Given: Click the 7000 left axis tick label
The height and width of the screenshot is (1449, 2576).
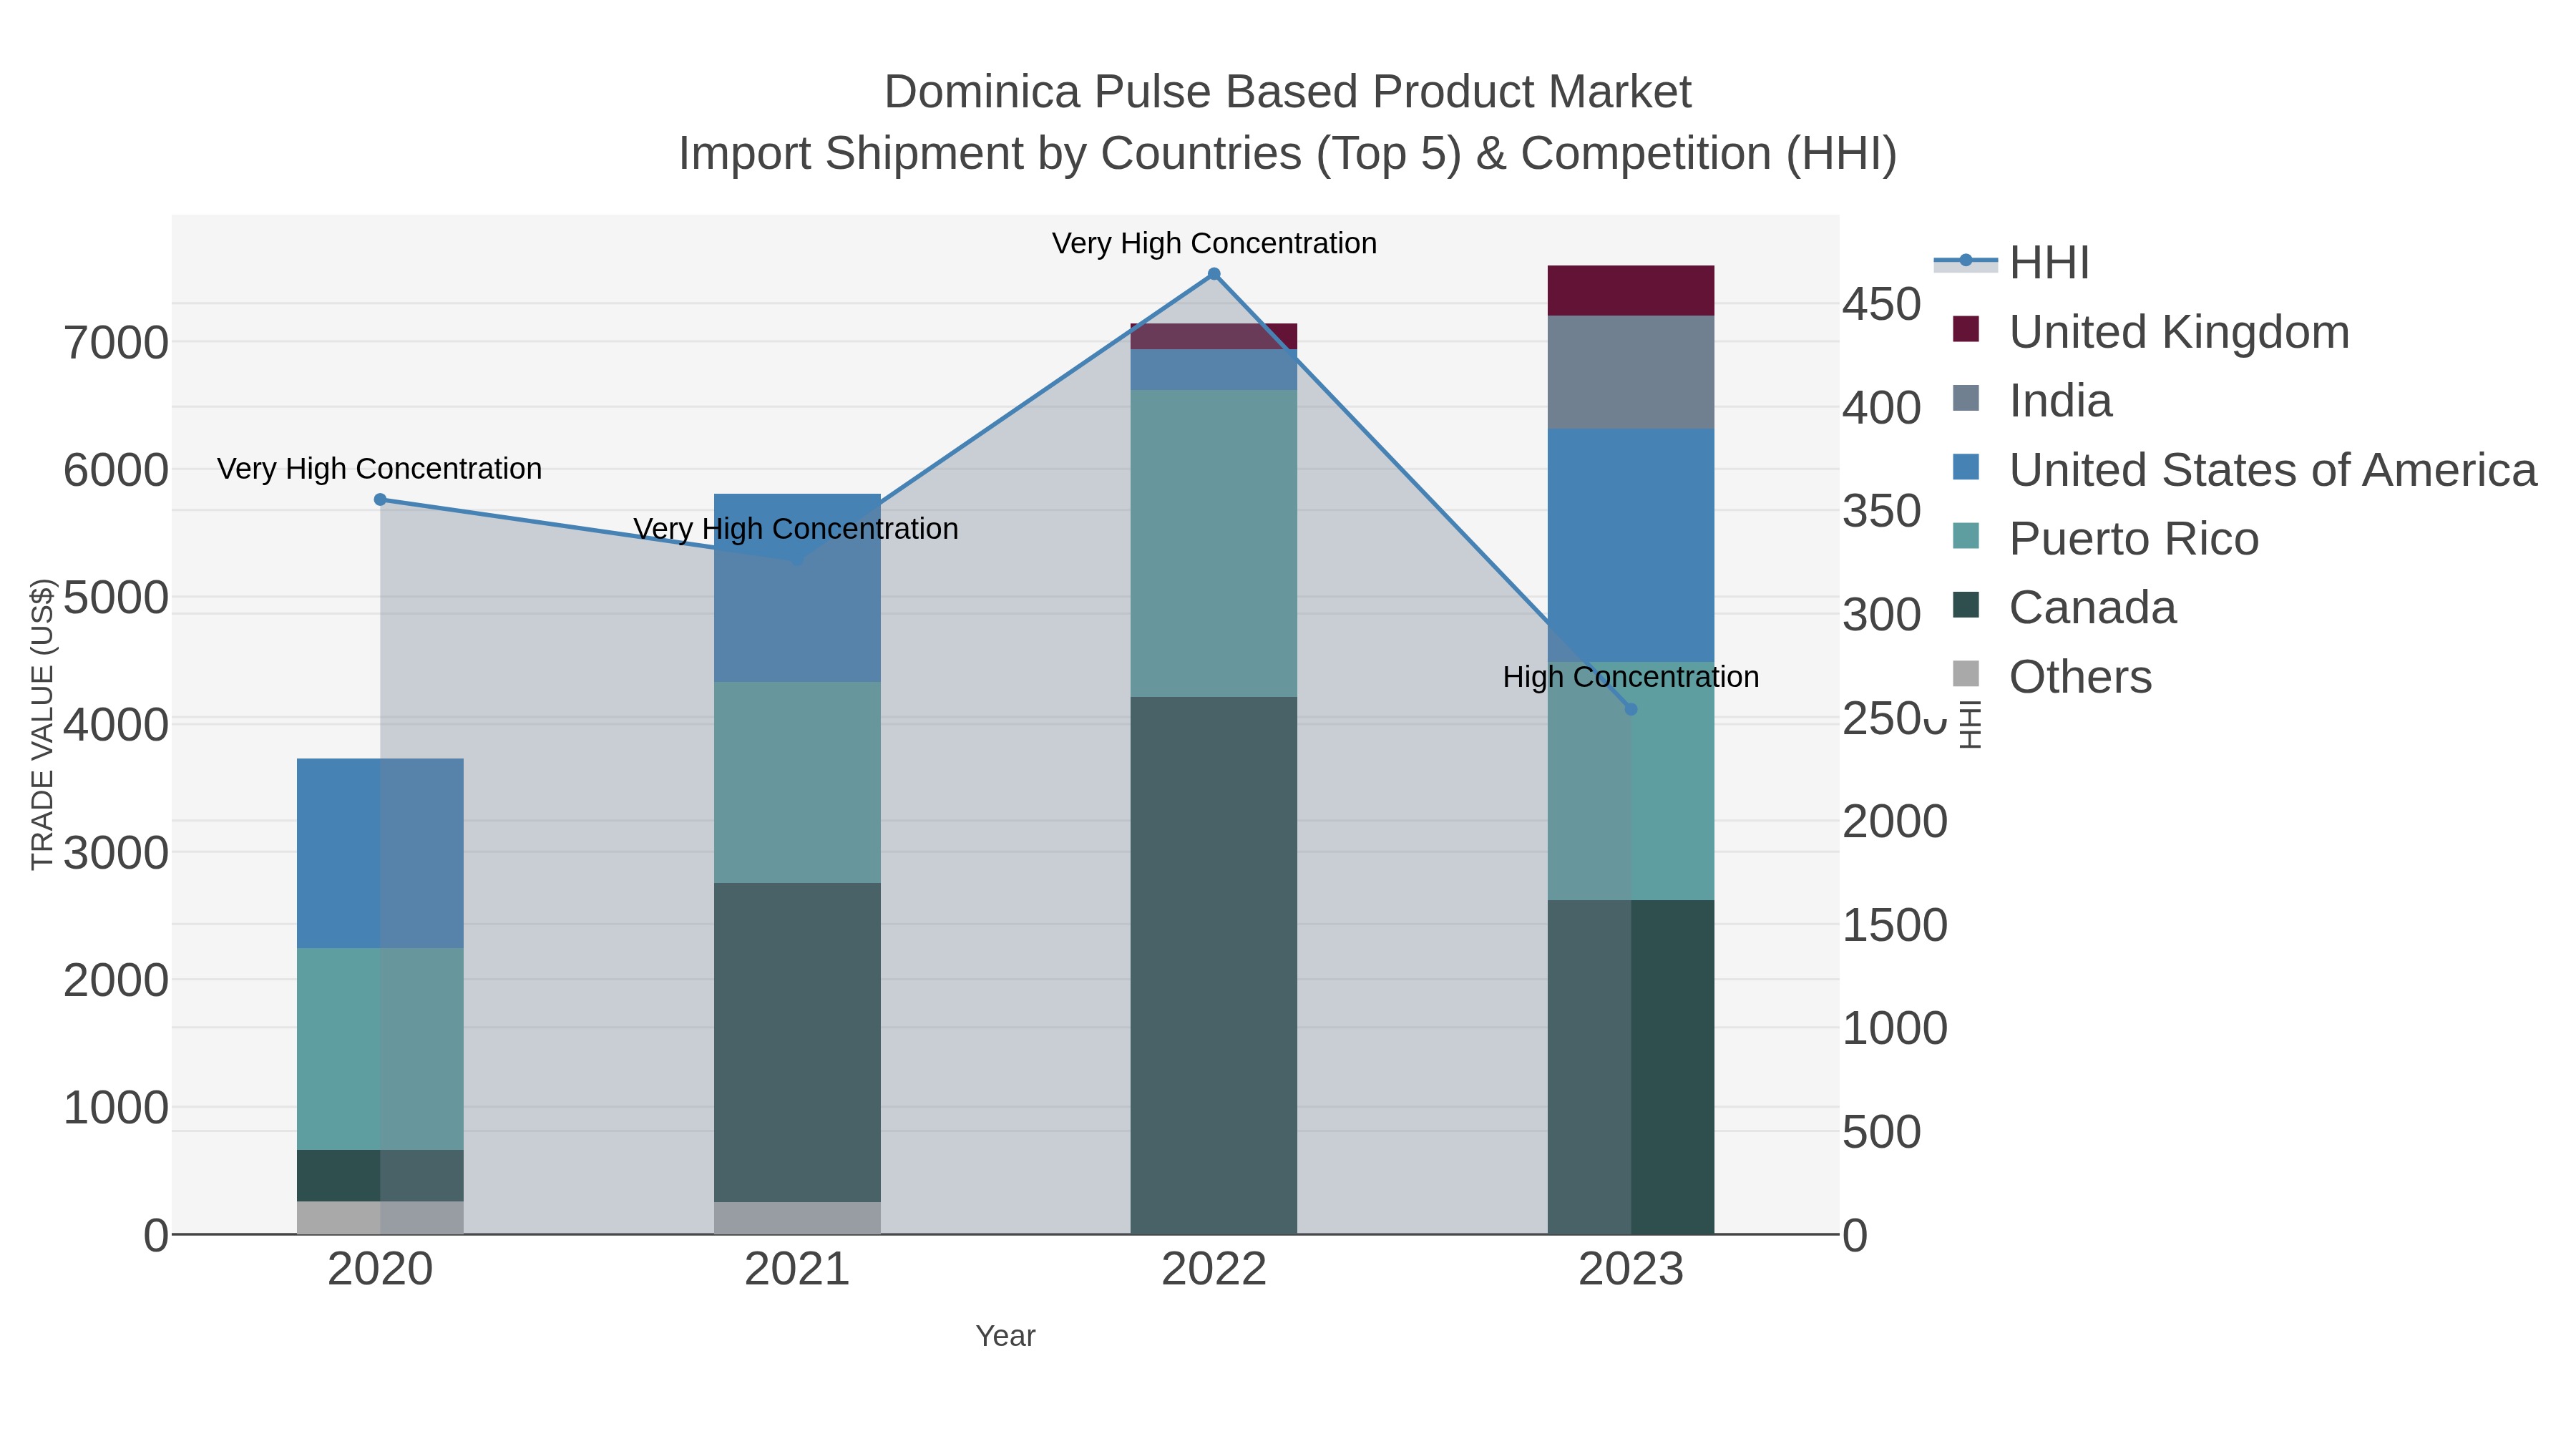Looking at the screenshot, I should [116, 343].
